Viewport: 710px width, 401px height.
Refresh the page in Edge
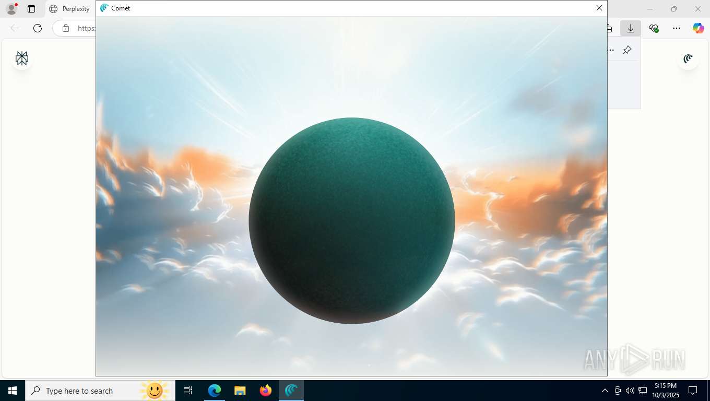[x=38, y=28]
